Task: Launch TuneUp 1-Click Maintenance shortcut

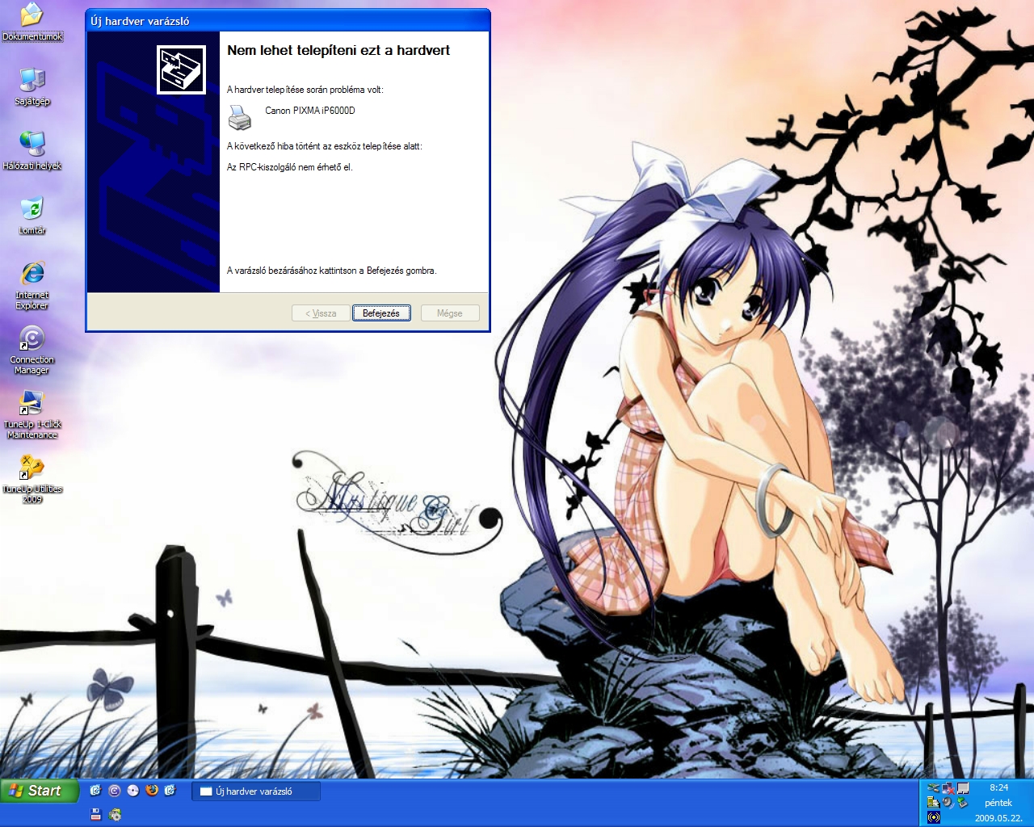Action: [32, 414]
